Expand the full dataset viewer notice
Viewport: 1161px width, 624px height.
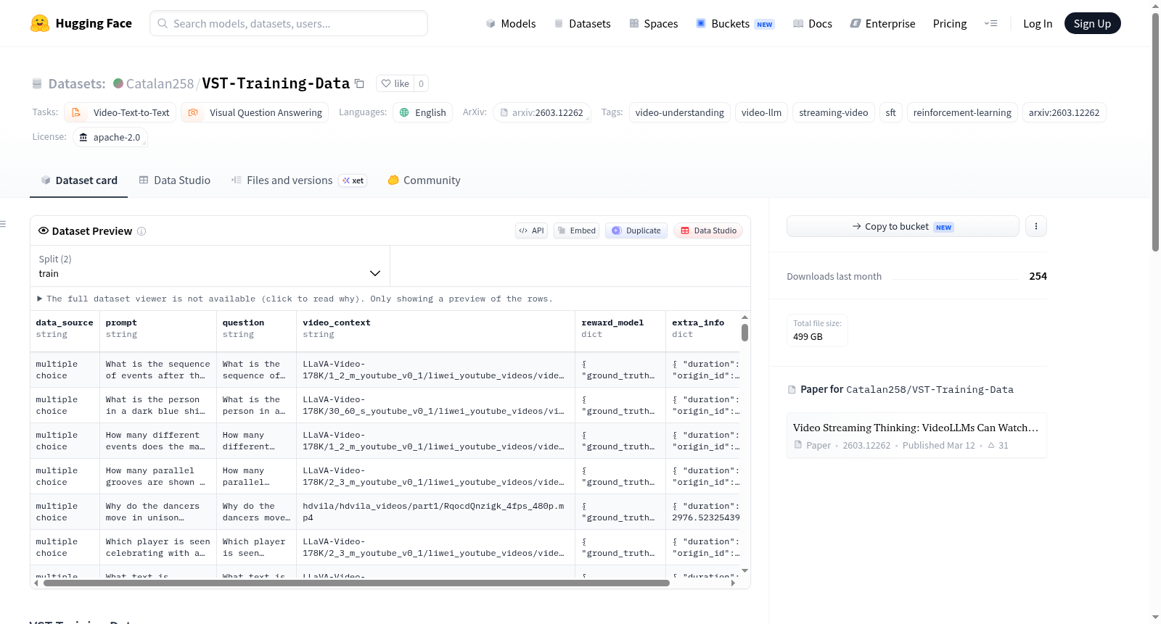tap(295, 299)
